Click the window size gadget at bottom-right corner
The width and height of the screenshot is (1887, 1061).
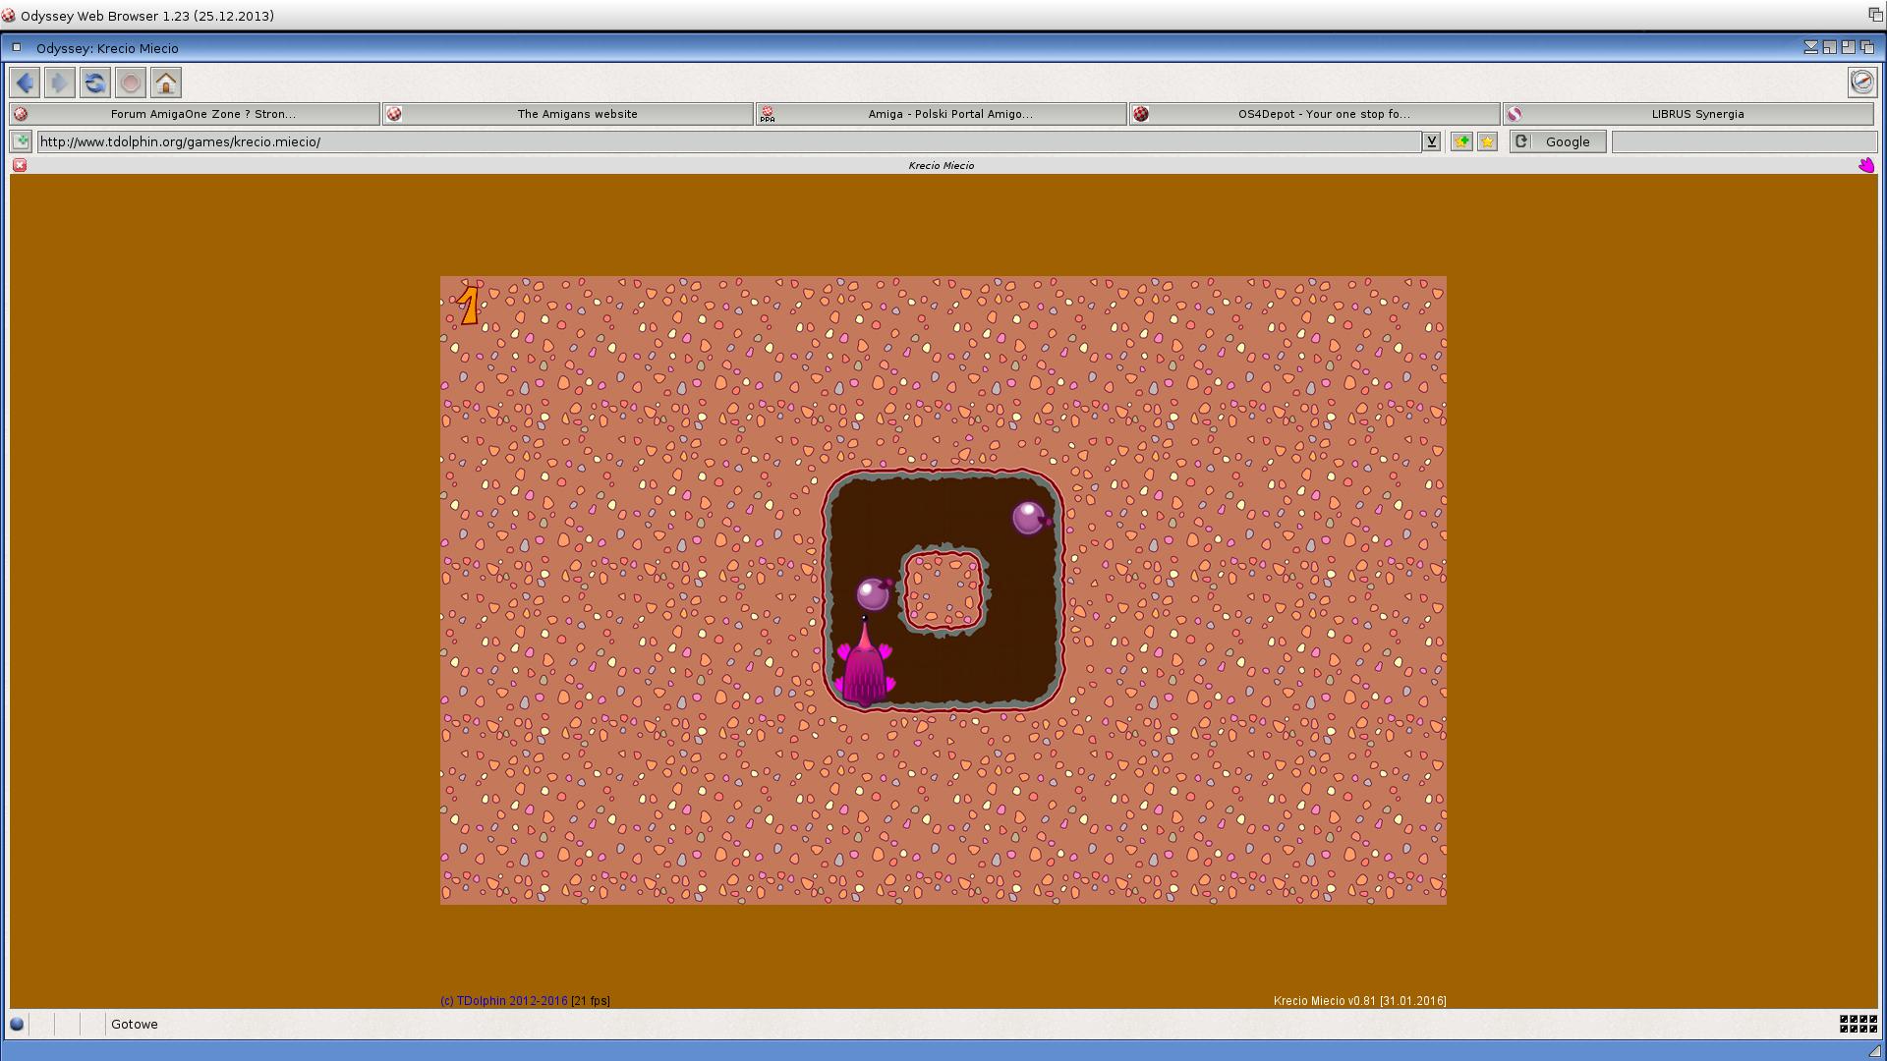[x=1873, y=1050]
